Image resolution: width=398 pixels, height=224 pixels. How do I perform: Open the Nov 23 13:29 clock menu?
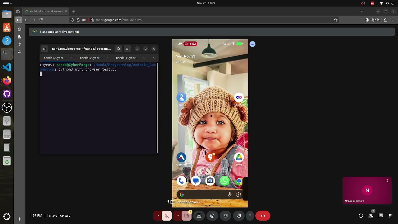206,3
